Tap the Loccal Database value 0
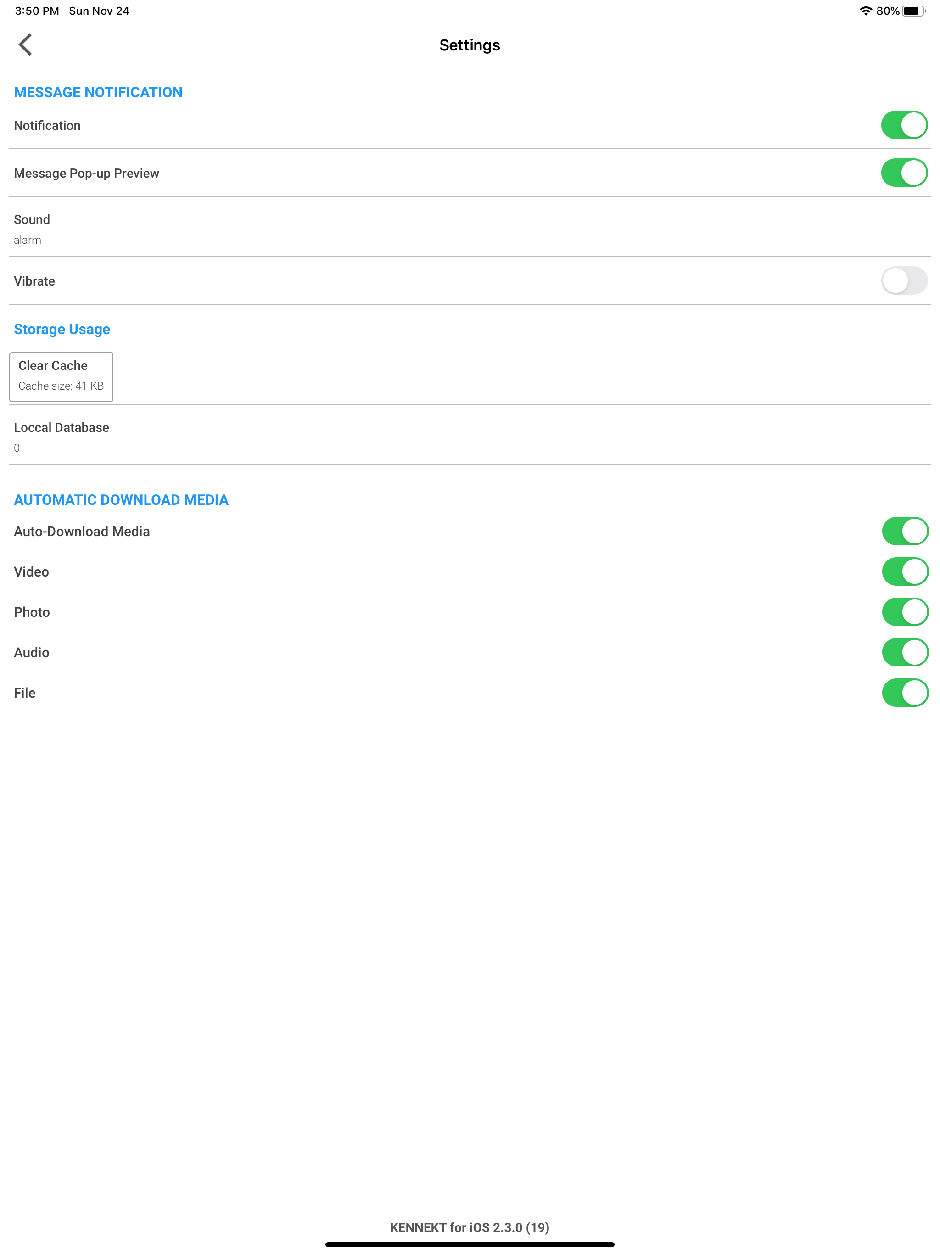The image size is (940, 1254). [x=17, y=448]
